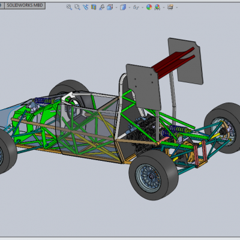
Task: Expand the Display Style dropdown arrow
Action: (x=130, y=8)
